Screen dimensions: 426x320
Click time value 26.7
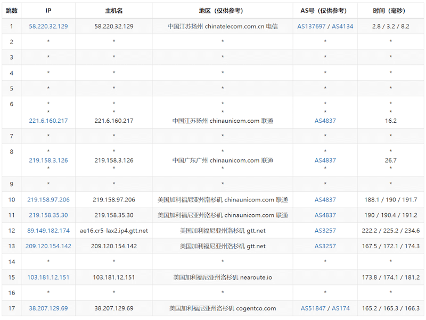391,161
